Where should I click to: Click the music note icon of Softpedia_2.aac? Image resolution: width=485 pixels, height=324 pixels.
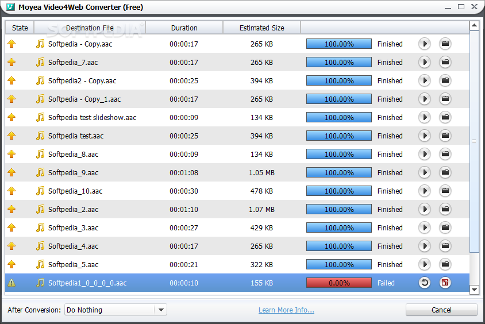40,209
